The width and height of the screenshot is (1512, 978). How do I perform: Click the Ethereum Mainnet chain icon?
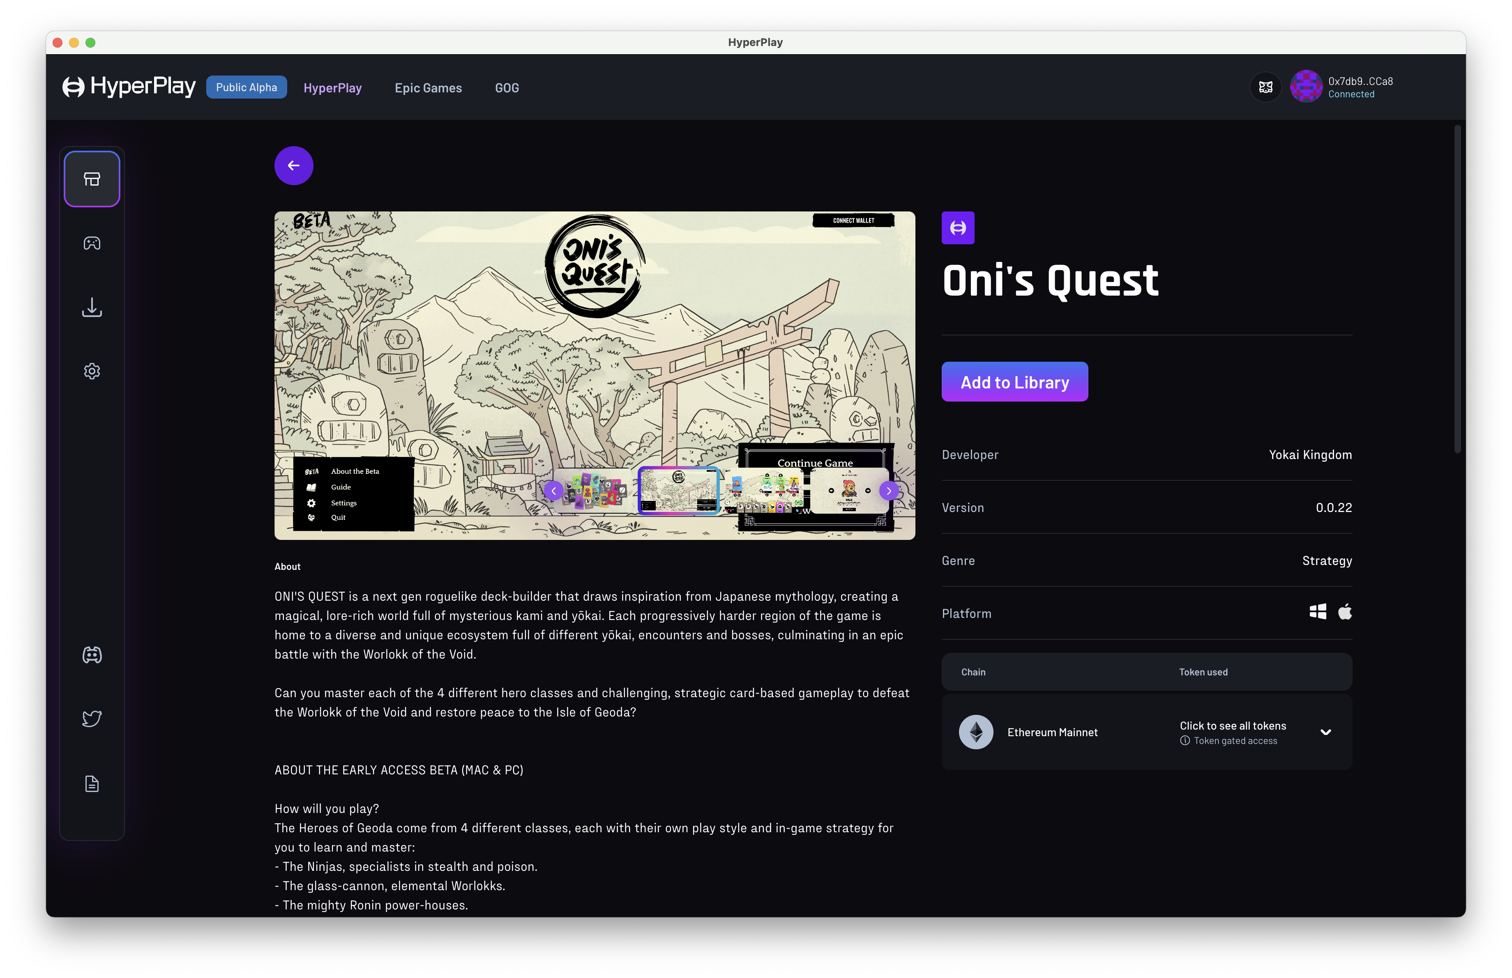[976, 732]
